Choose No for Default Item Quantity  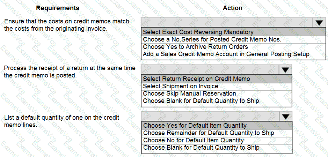(x=193, y=140)
